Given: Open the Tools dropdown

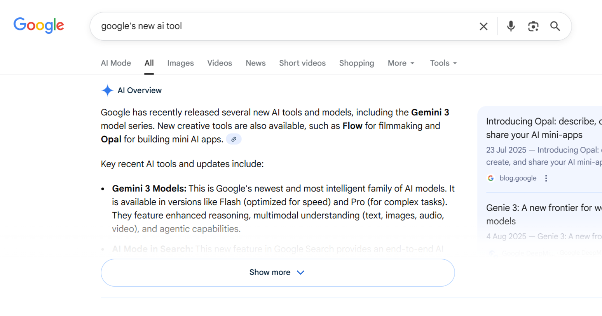Looking at the screenshot, I should tap(444, 63).
